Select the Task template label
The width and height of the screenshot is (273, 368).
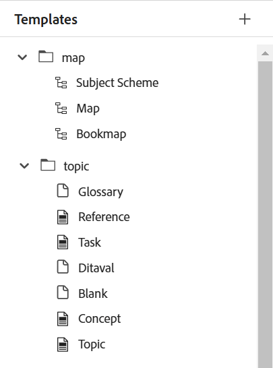coord(90,243)
